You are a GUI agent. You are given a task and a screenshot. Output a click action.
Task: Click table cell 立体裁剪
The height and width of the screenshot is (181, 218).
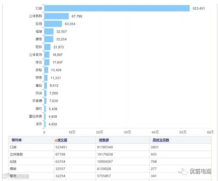pos(16,154)
